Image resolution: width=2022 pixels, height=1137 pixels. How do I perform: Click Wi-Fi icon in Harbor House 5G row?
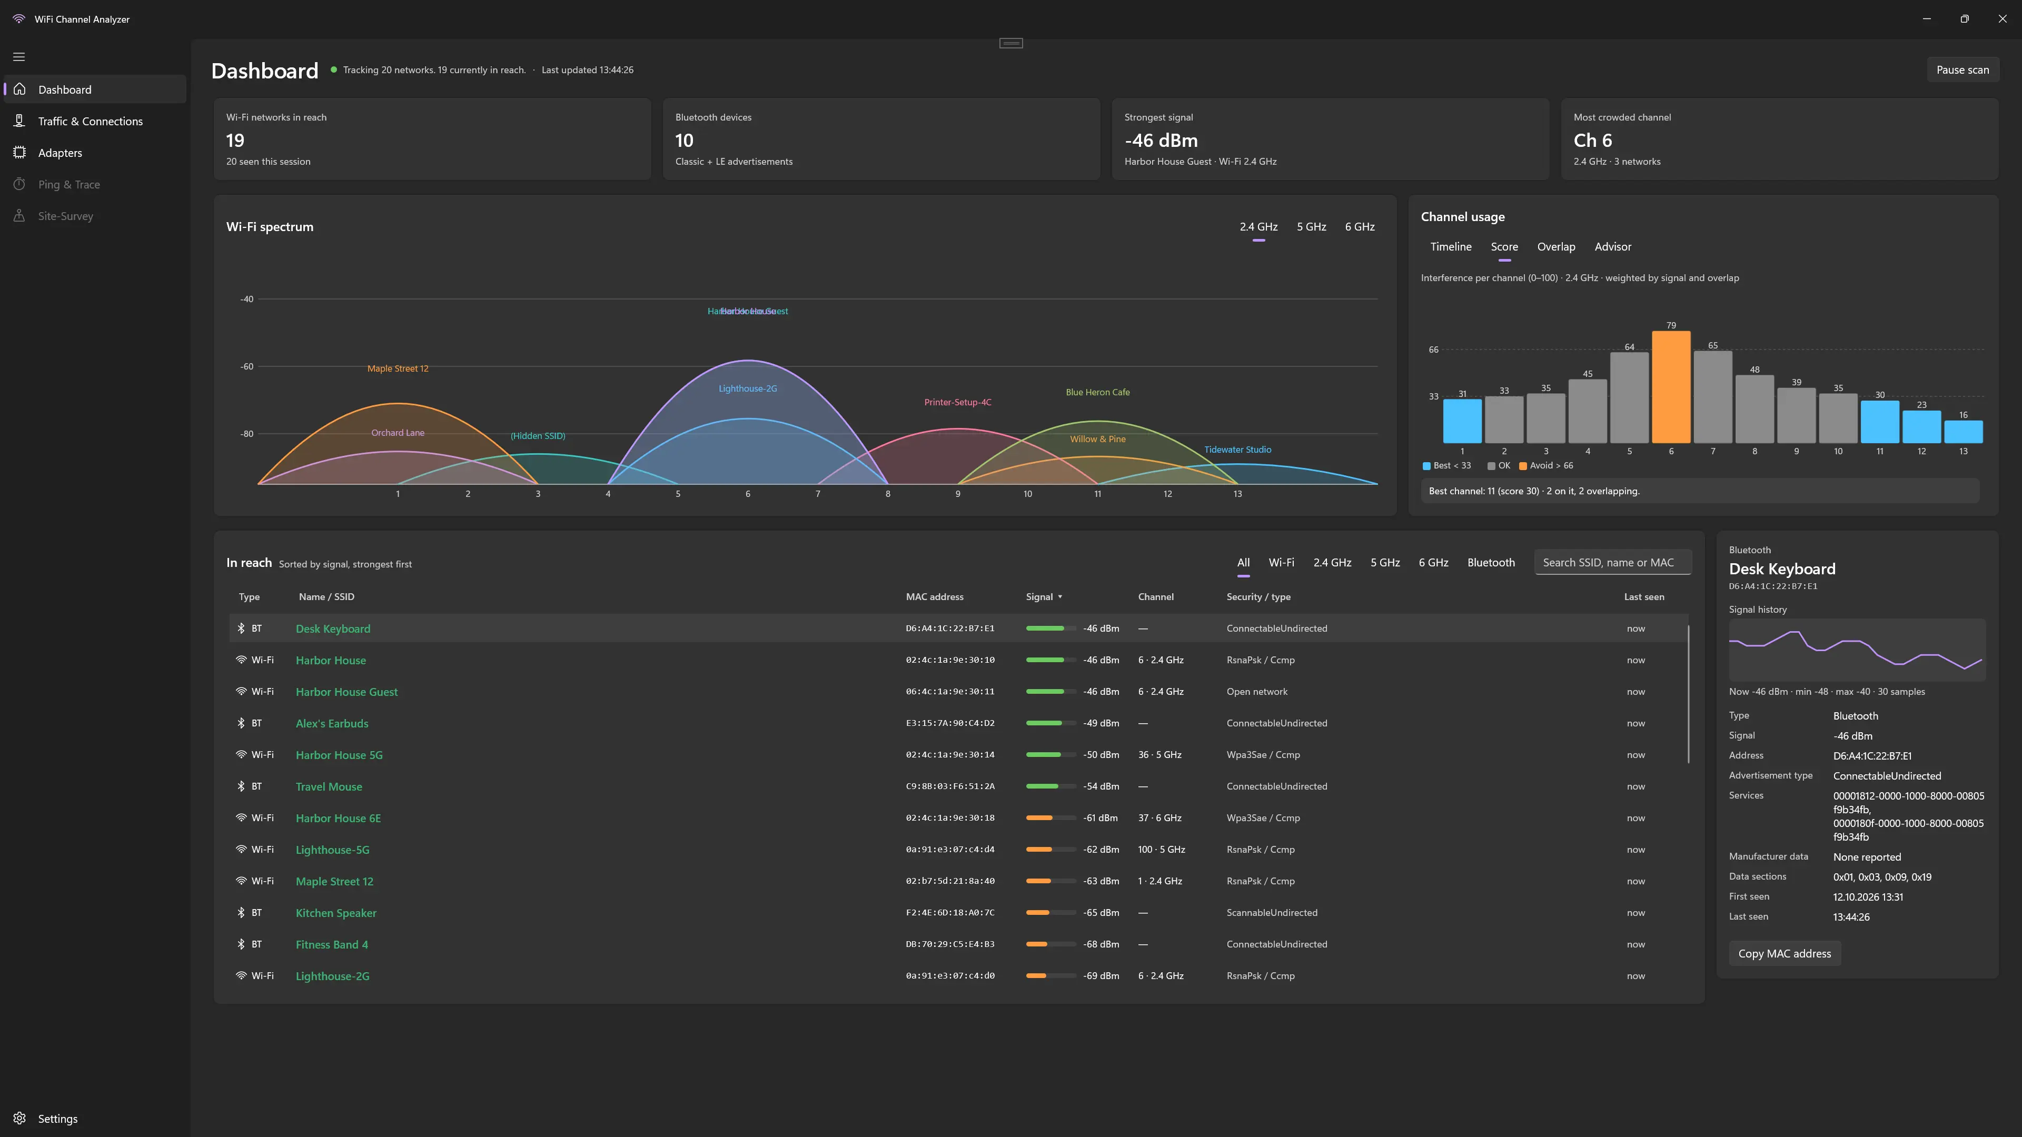(241, 755)
